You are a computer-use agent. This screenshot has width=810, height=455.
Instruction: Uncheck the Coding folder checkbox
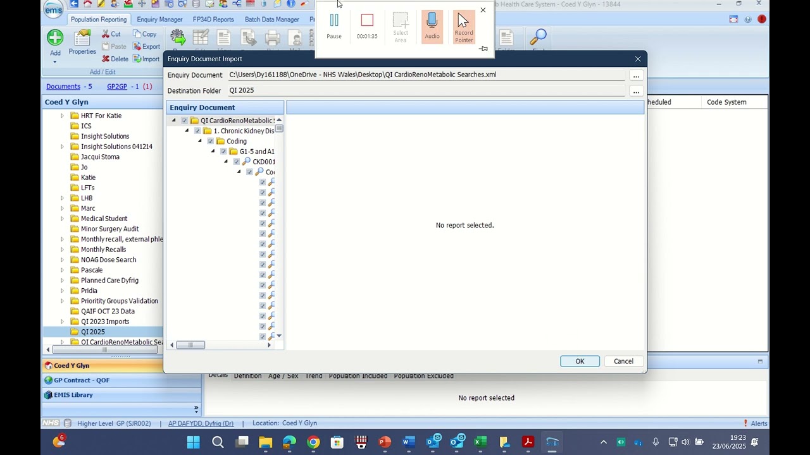pyautogui.click(x=211, y=141)
